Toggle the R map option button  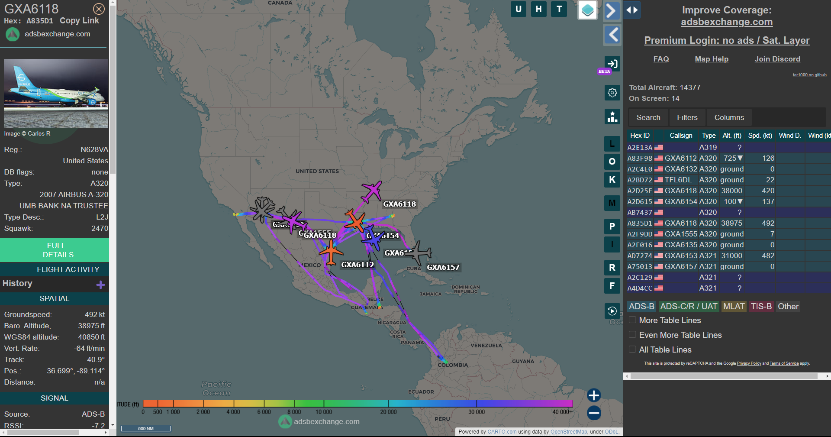612,267
